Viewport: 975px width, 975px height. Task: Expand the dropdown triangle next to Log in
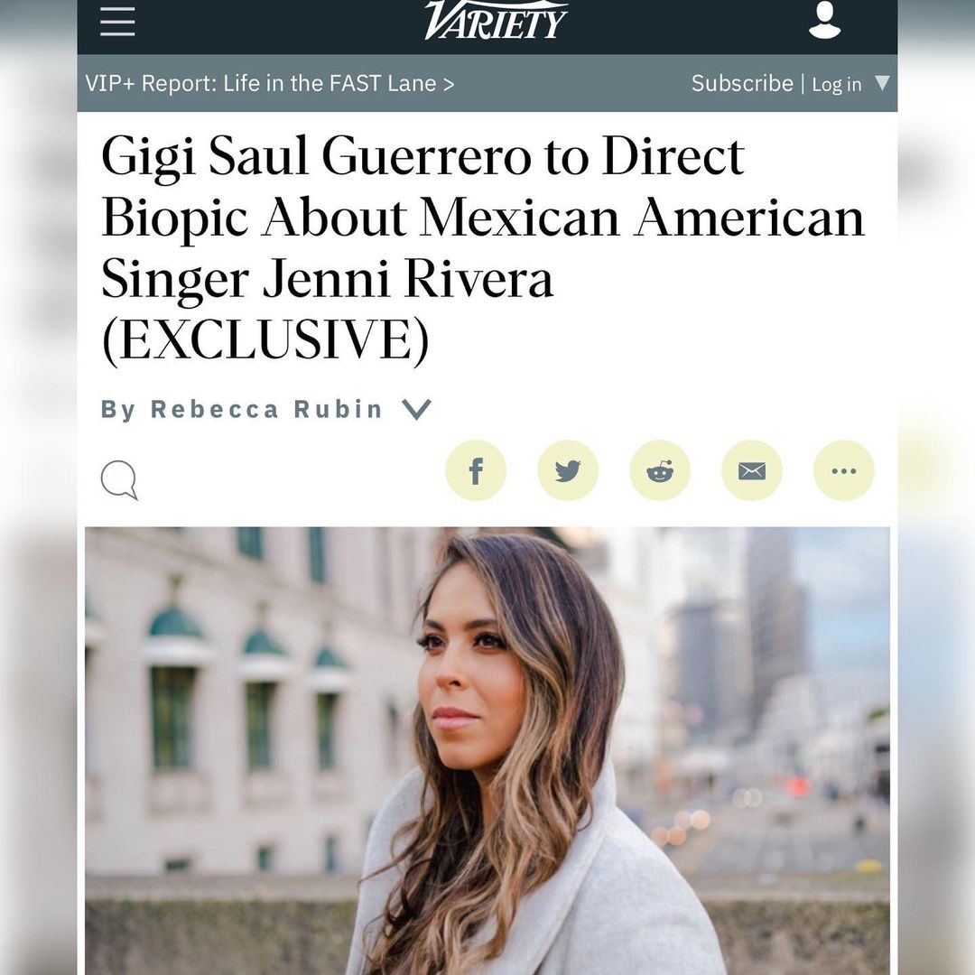click(x=882, y=83)
